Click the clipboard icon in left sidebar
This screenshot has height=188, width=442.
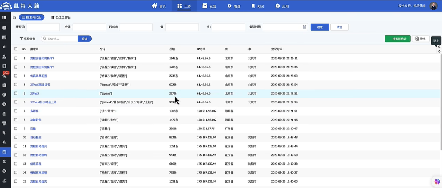point(4,85)
